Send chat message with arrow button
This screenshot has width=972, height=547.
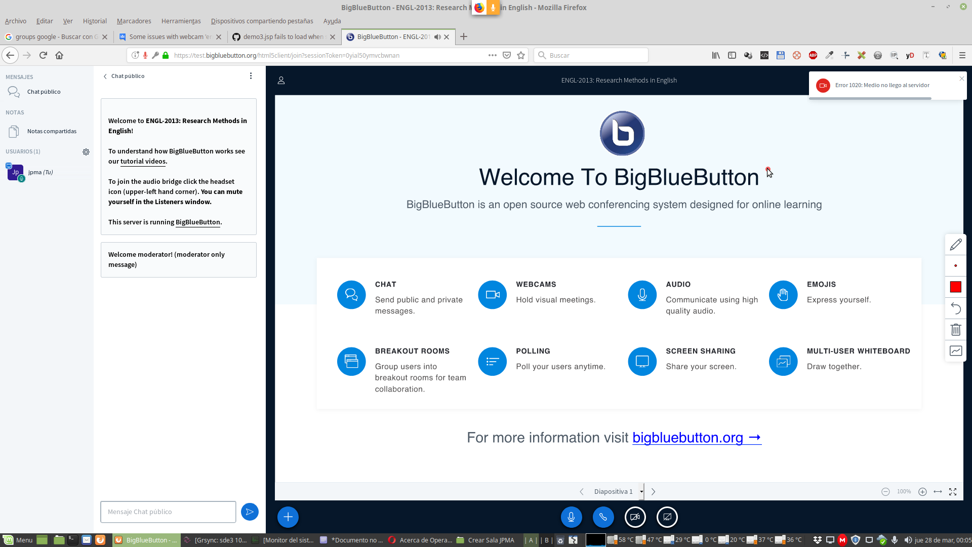coord(250,512)
